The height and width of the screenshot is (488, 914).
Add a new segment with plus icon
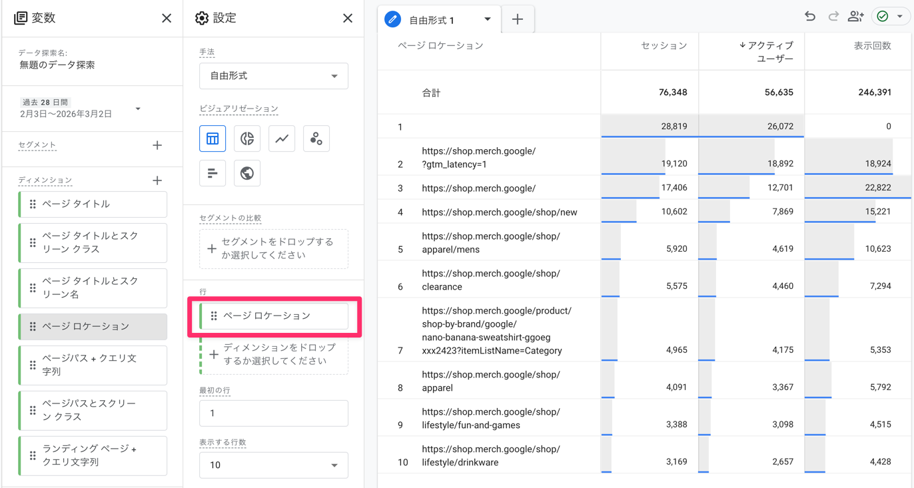tap(157, 145)
